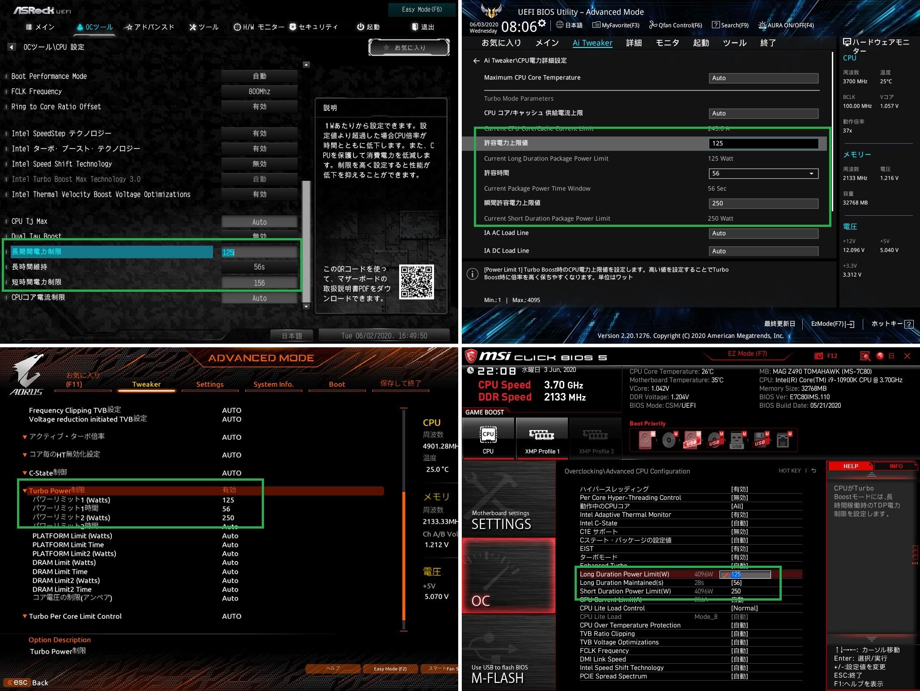Screen dimensions: 920x691
Task: Click MSI Long Duration Power Limit(W) 125 field
Action: tap(745, 575)
